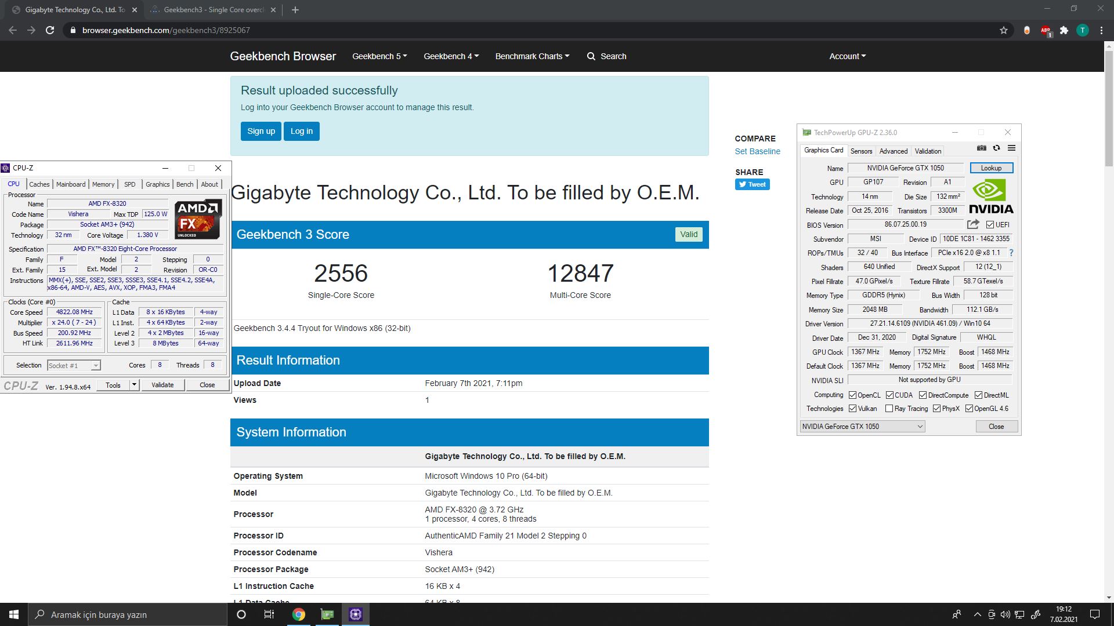
Task: Expand the Geekbench 5 dropdown menu
Action: pos(379,56)
